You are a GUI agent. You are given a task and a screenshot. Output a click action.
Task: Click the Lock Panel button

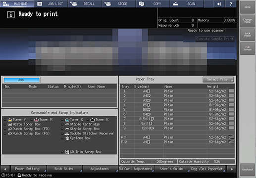(248, 35)
